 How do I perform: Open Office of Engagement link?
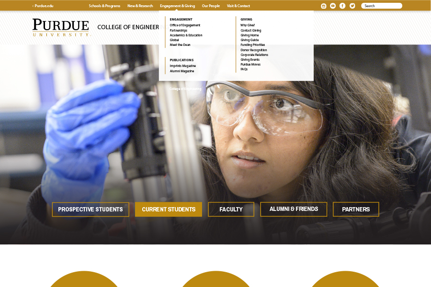click(185, 25)
